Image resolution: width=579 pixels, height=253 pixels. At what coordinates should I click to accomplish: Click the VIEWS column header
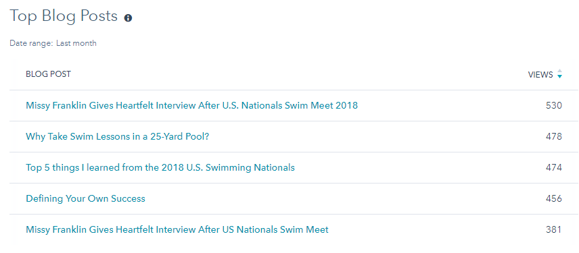[540, 75]
